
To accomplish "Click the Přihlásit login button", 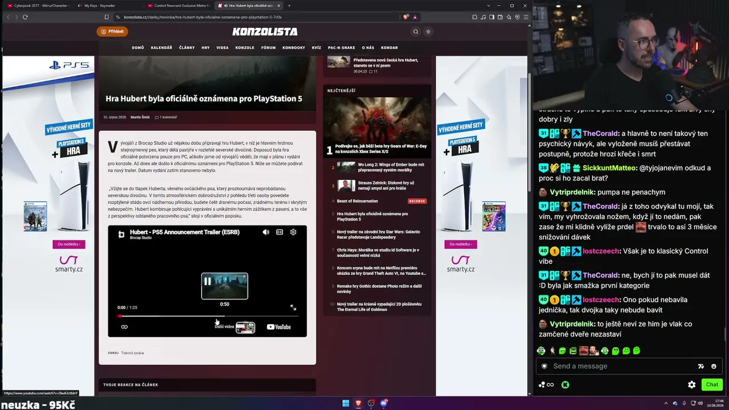I will click(x=112, y=31).
